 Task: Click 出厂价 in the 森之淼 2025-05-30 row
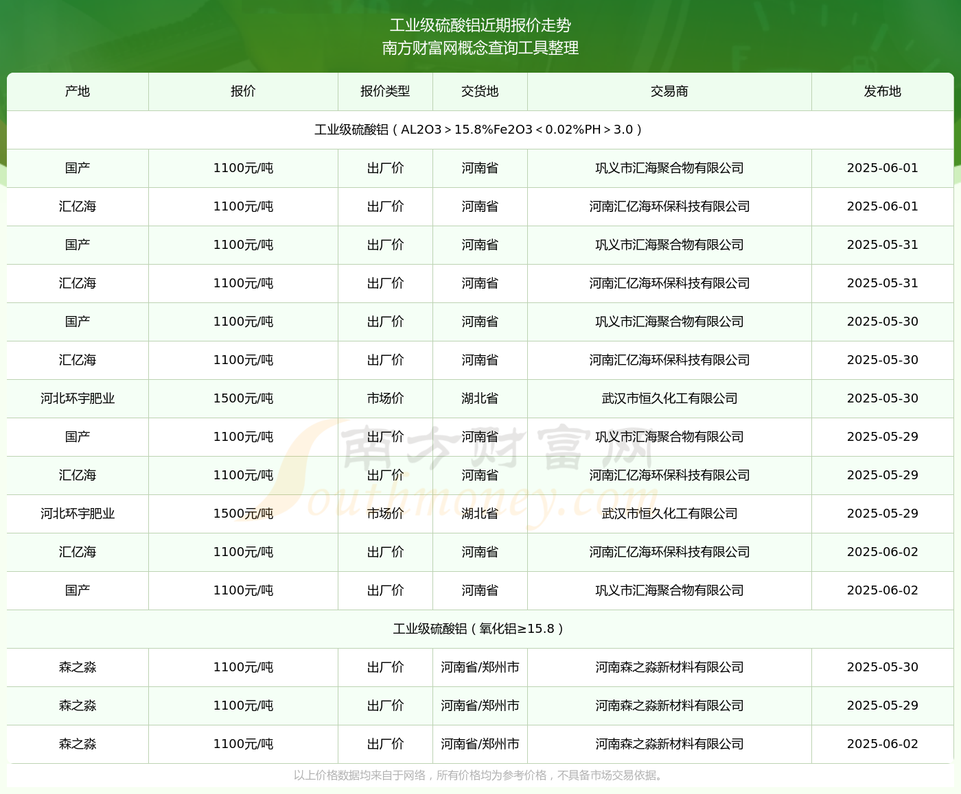[385, 667]
